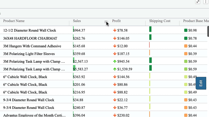This screenshot has width=209, height=117.
Task: Click the $5,583.27 sales value
Action: click(x=80, y=69)
